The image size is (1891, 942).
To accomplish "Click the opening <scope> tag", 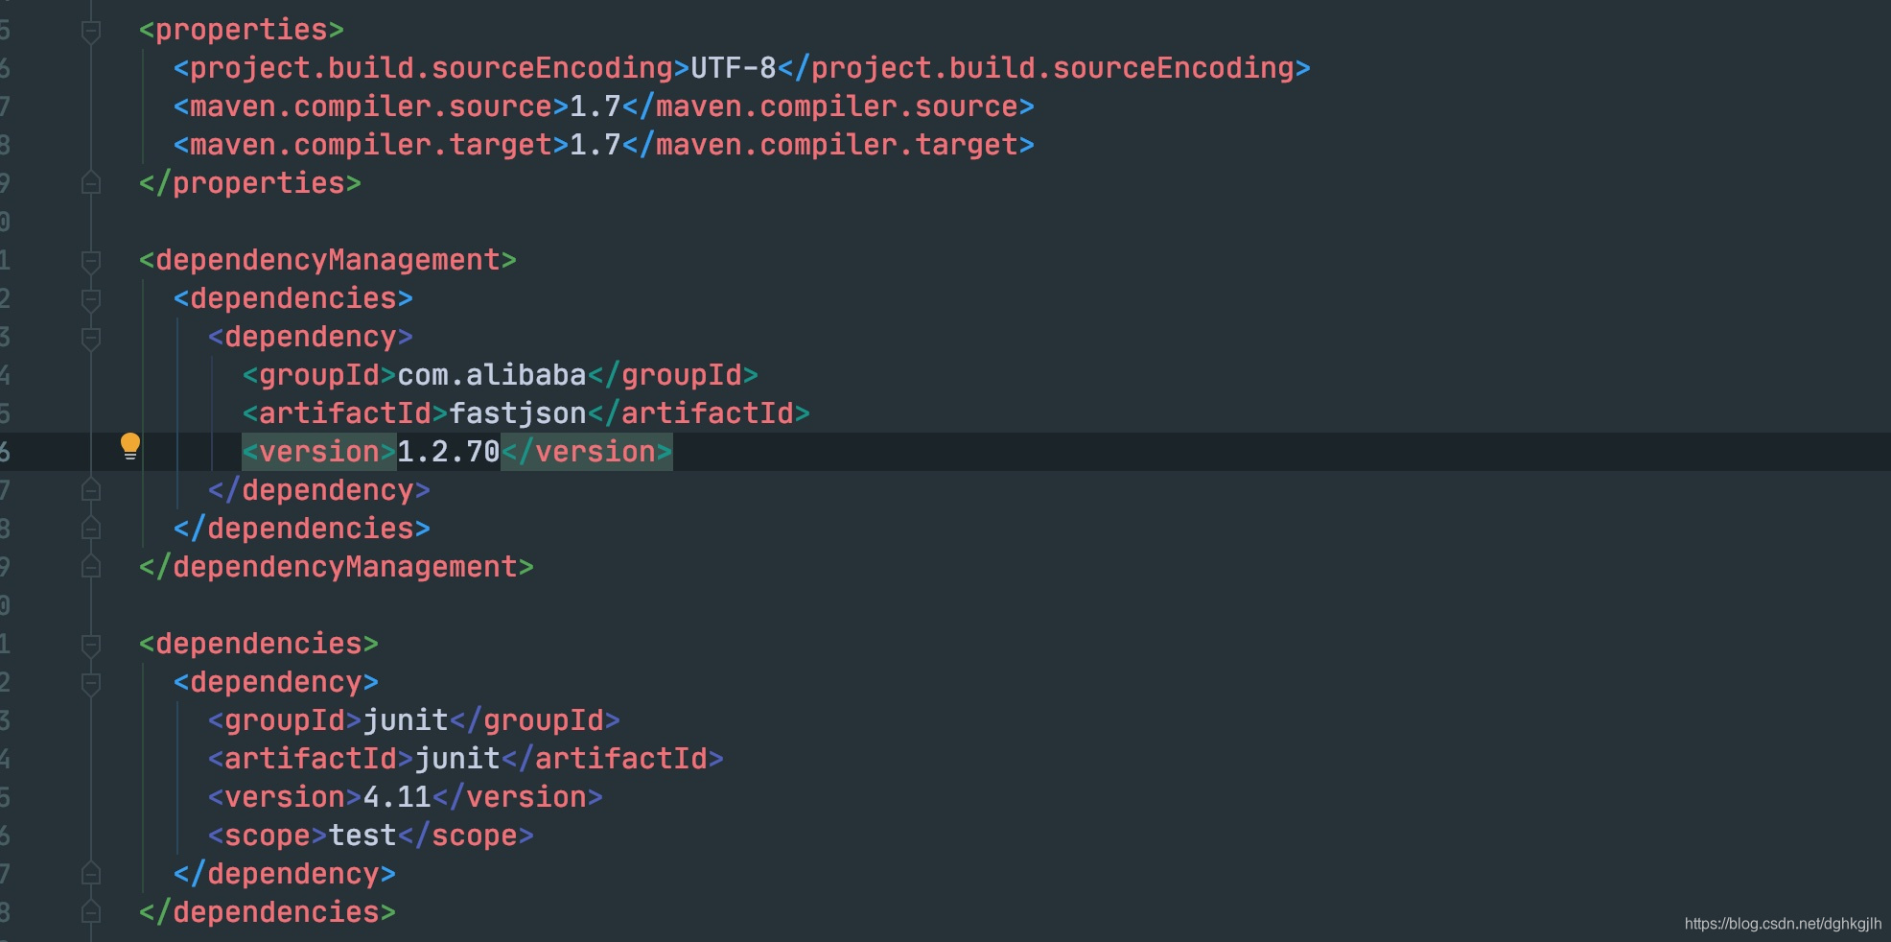I will click(x=268, y=836).
